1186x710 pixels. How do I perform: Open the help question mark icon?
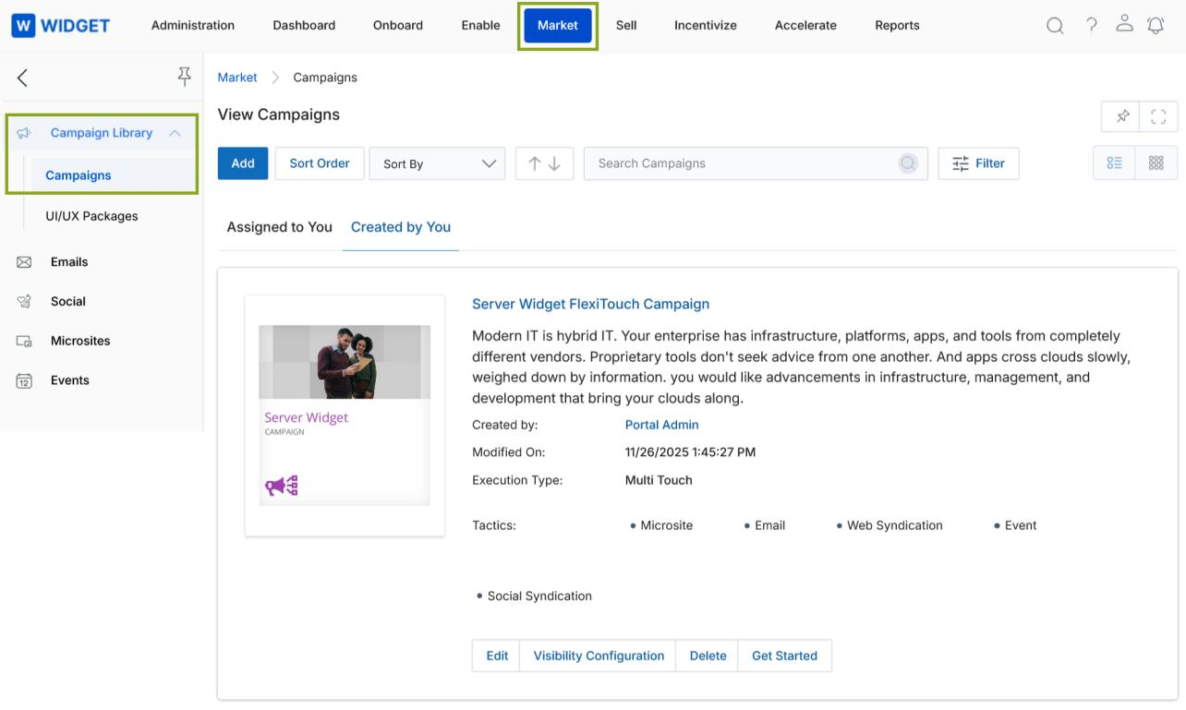pos(1092,25)
